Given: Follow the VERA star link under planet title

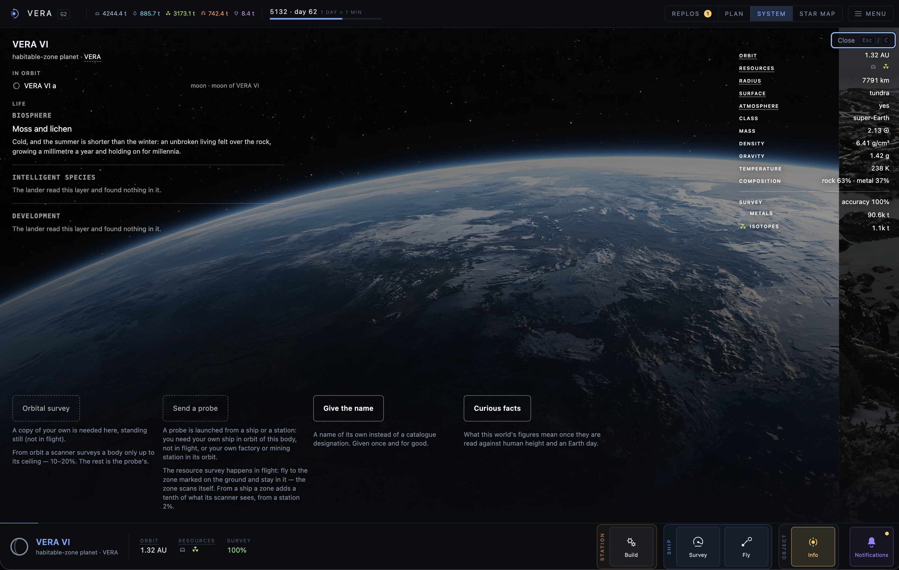Looking at the screenshot, I should coord(92,57).
